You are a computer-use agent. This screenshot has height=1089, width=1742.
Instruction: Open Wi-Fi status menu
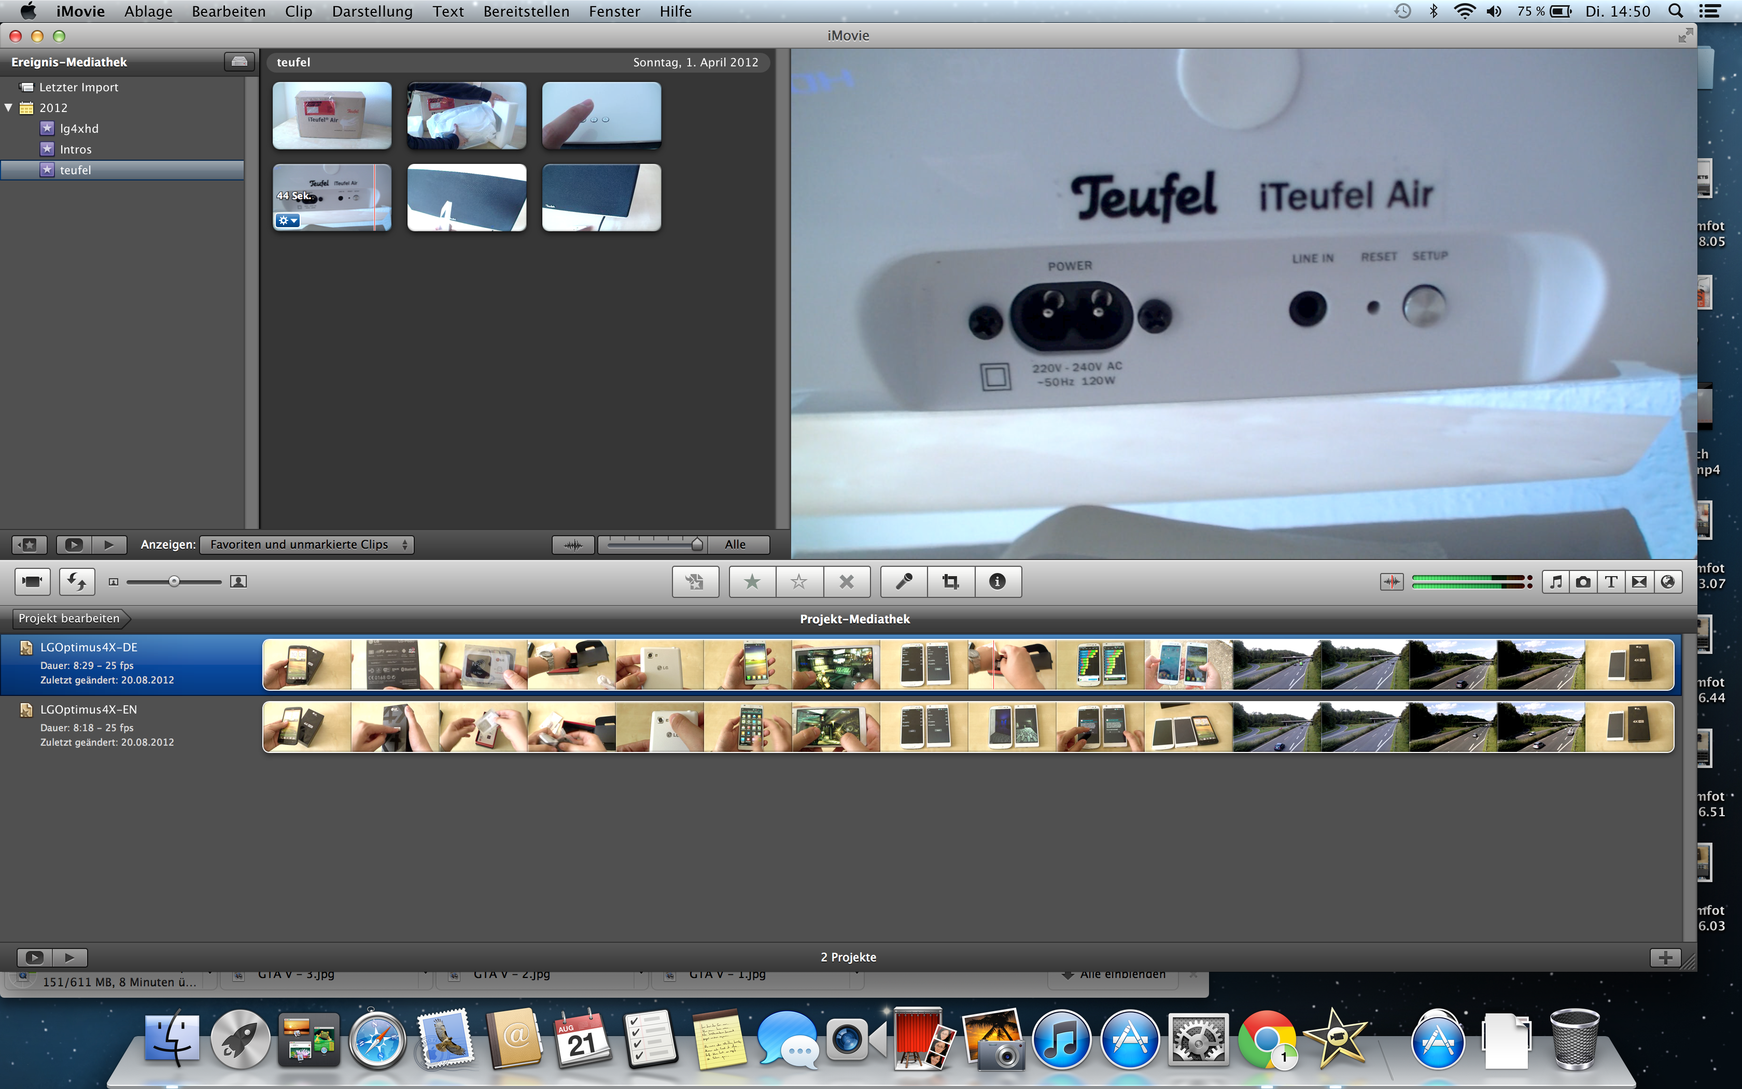click(1464, 11)
